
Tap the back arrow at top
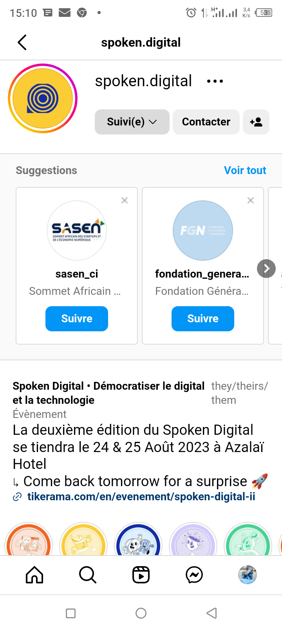click(x=22, y=42)
